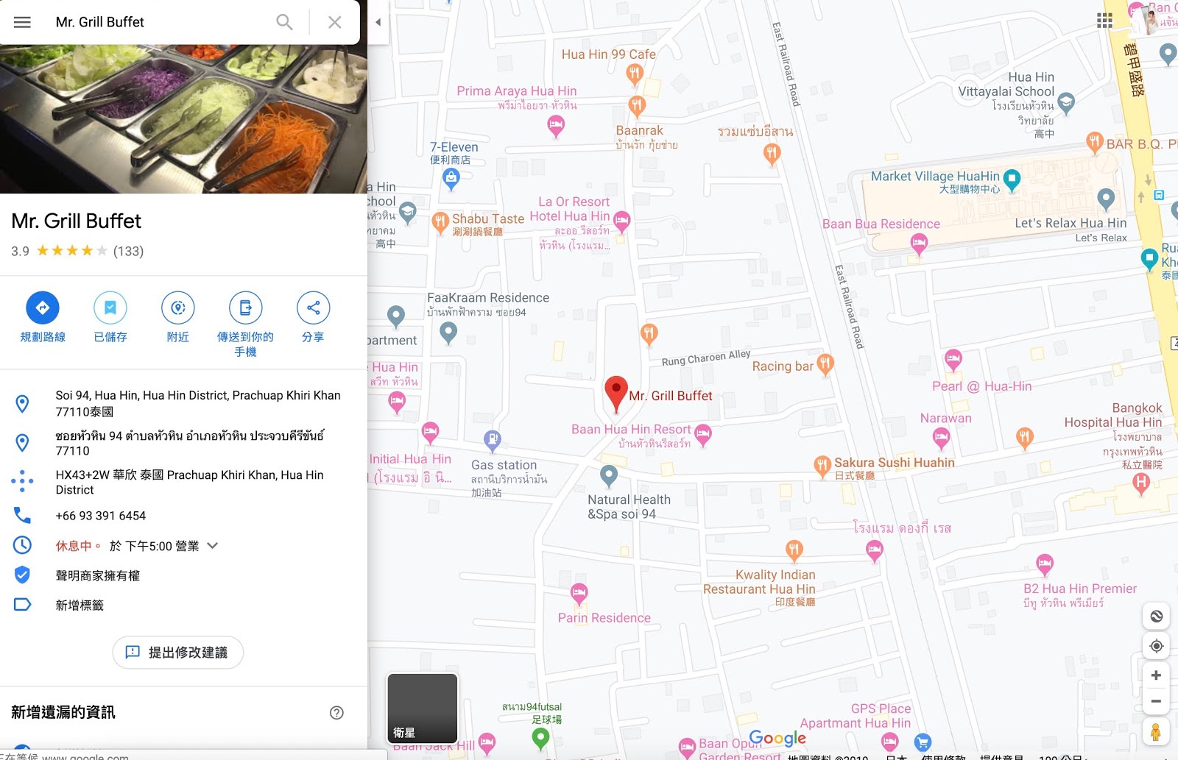Zoom out on the map
The height and width of the screenshot is (760, 1178).
tap(1156, 701)
